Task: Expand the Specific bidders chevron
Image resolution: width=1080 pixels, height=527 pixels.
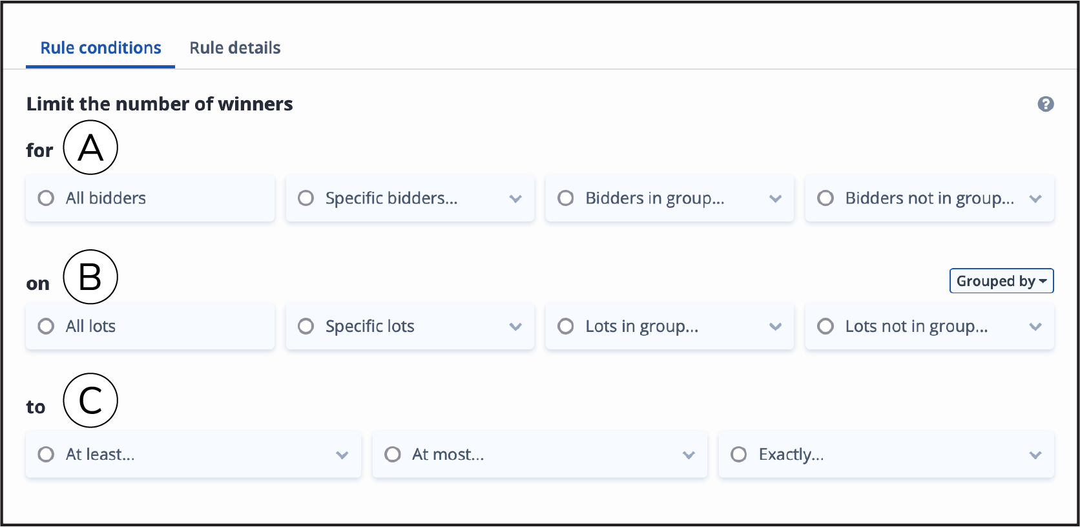Action: (x=515, y=198)
